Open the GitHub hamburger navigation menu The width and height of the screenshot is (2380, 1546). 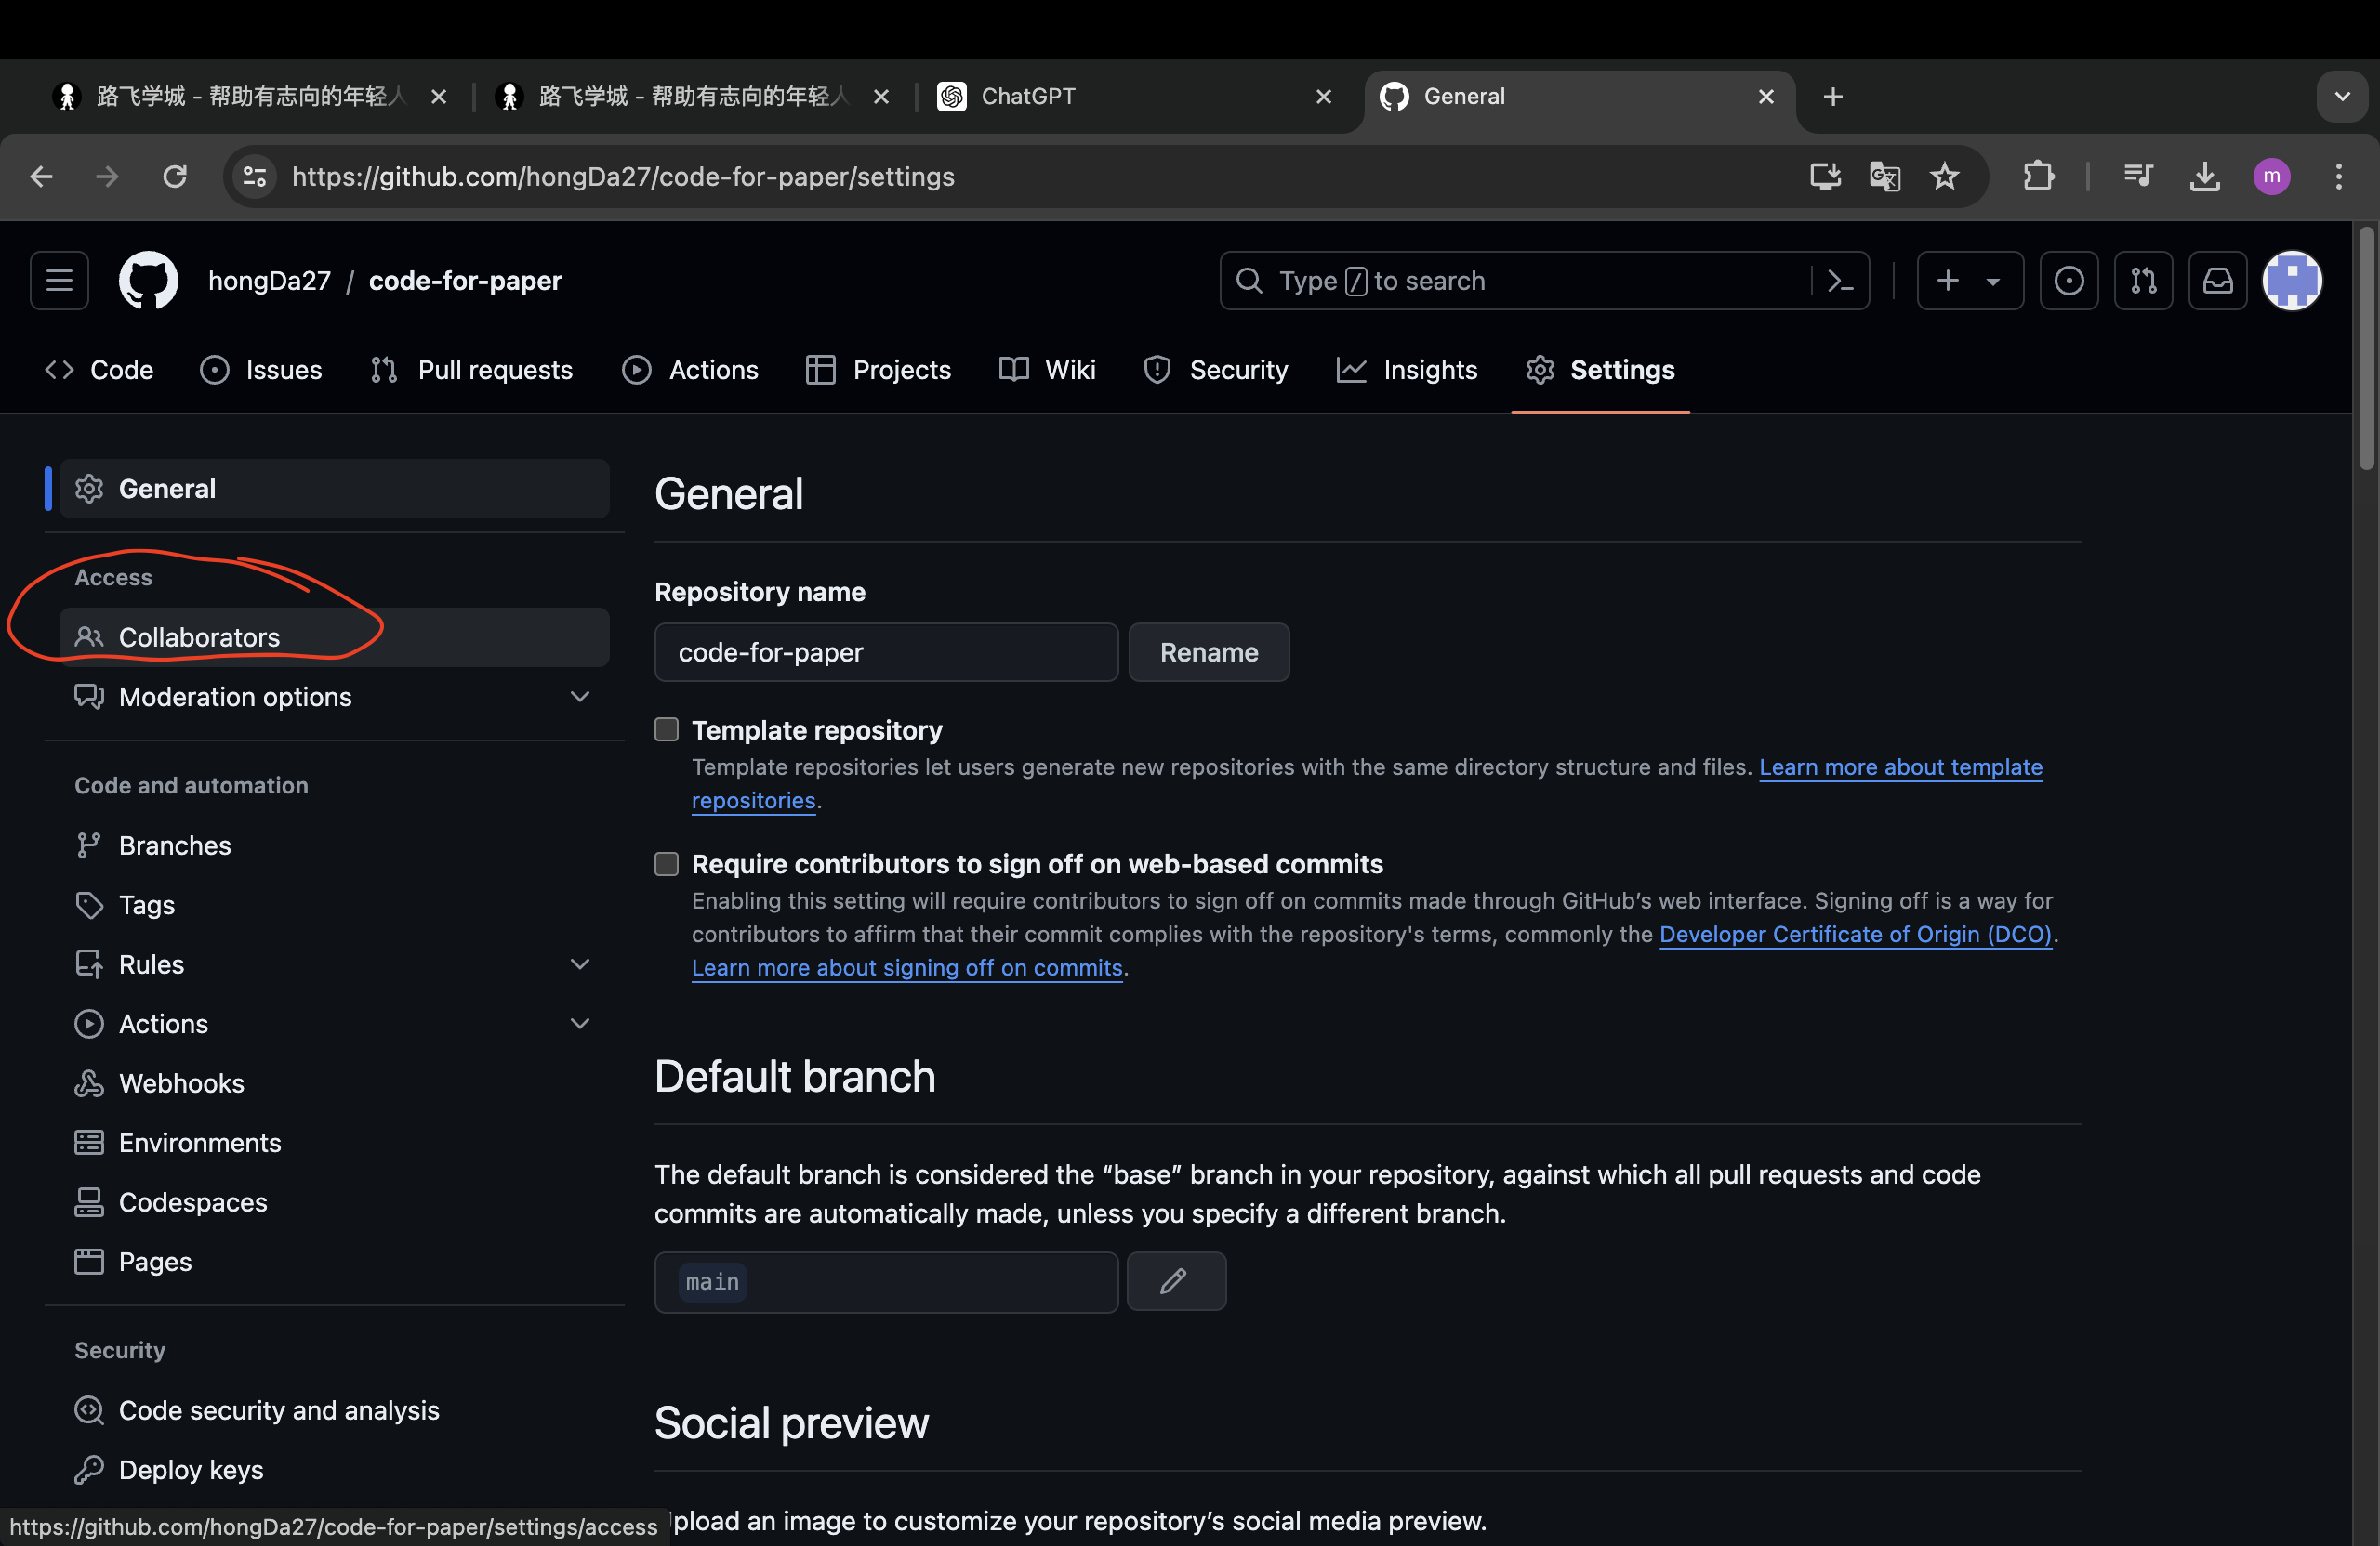point(59,281)
